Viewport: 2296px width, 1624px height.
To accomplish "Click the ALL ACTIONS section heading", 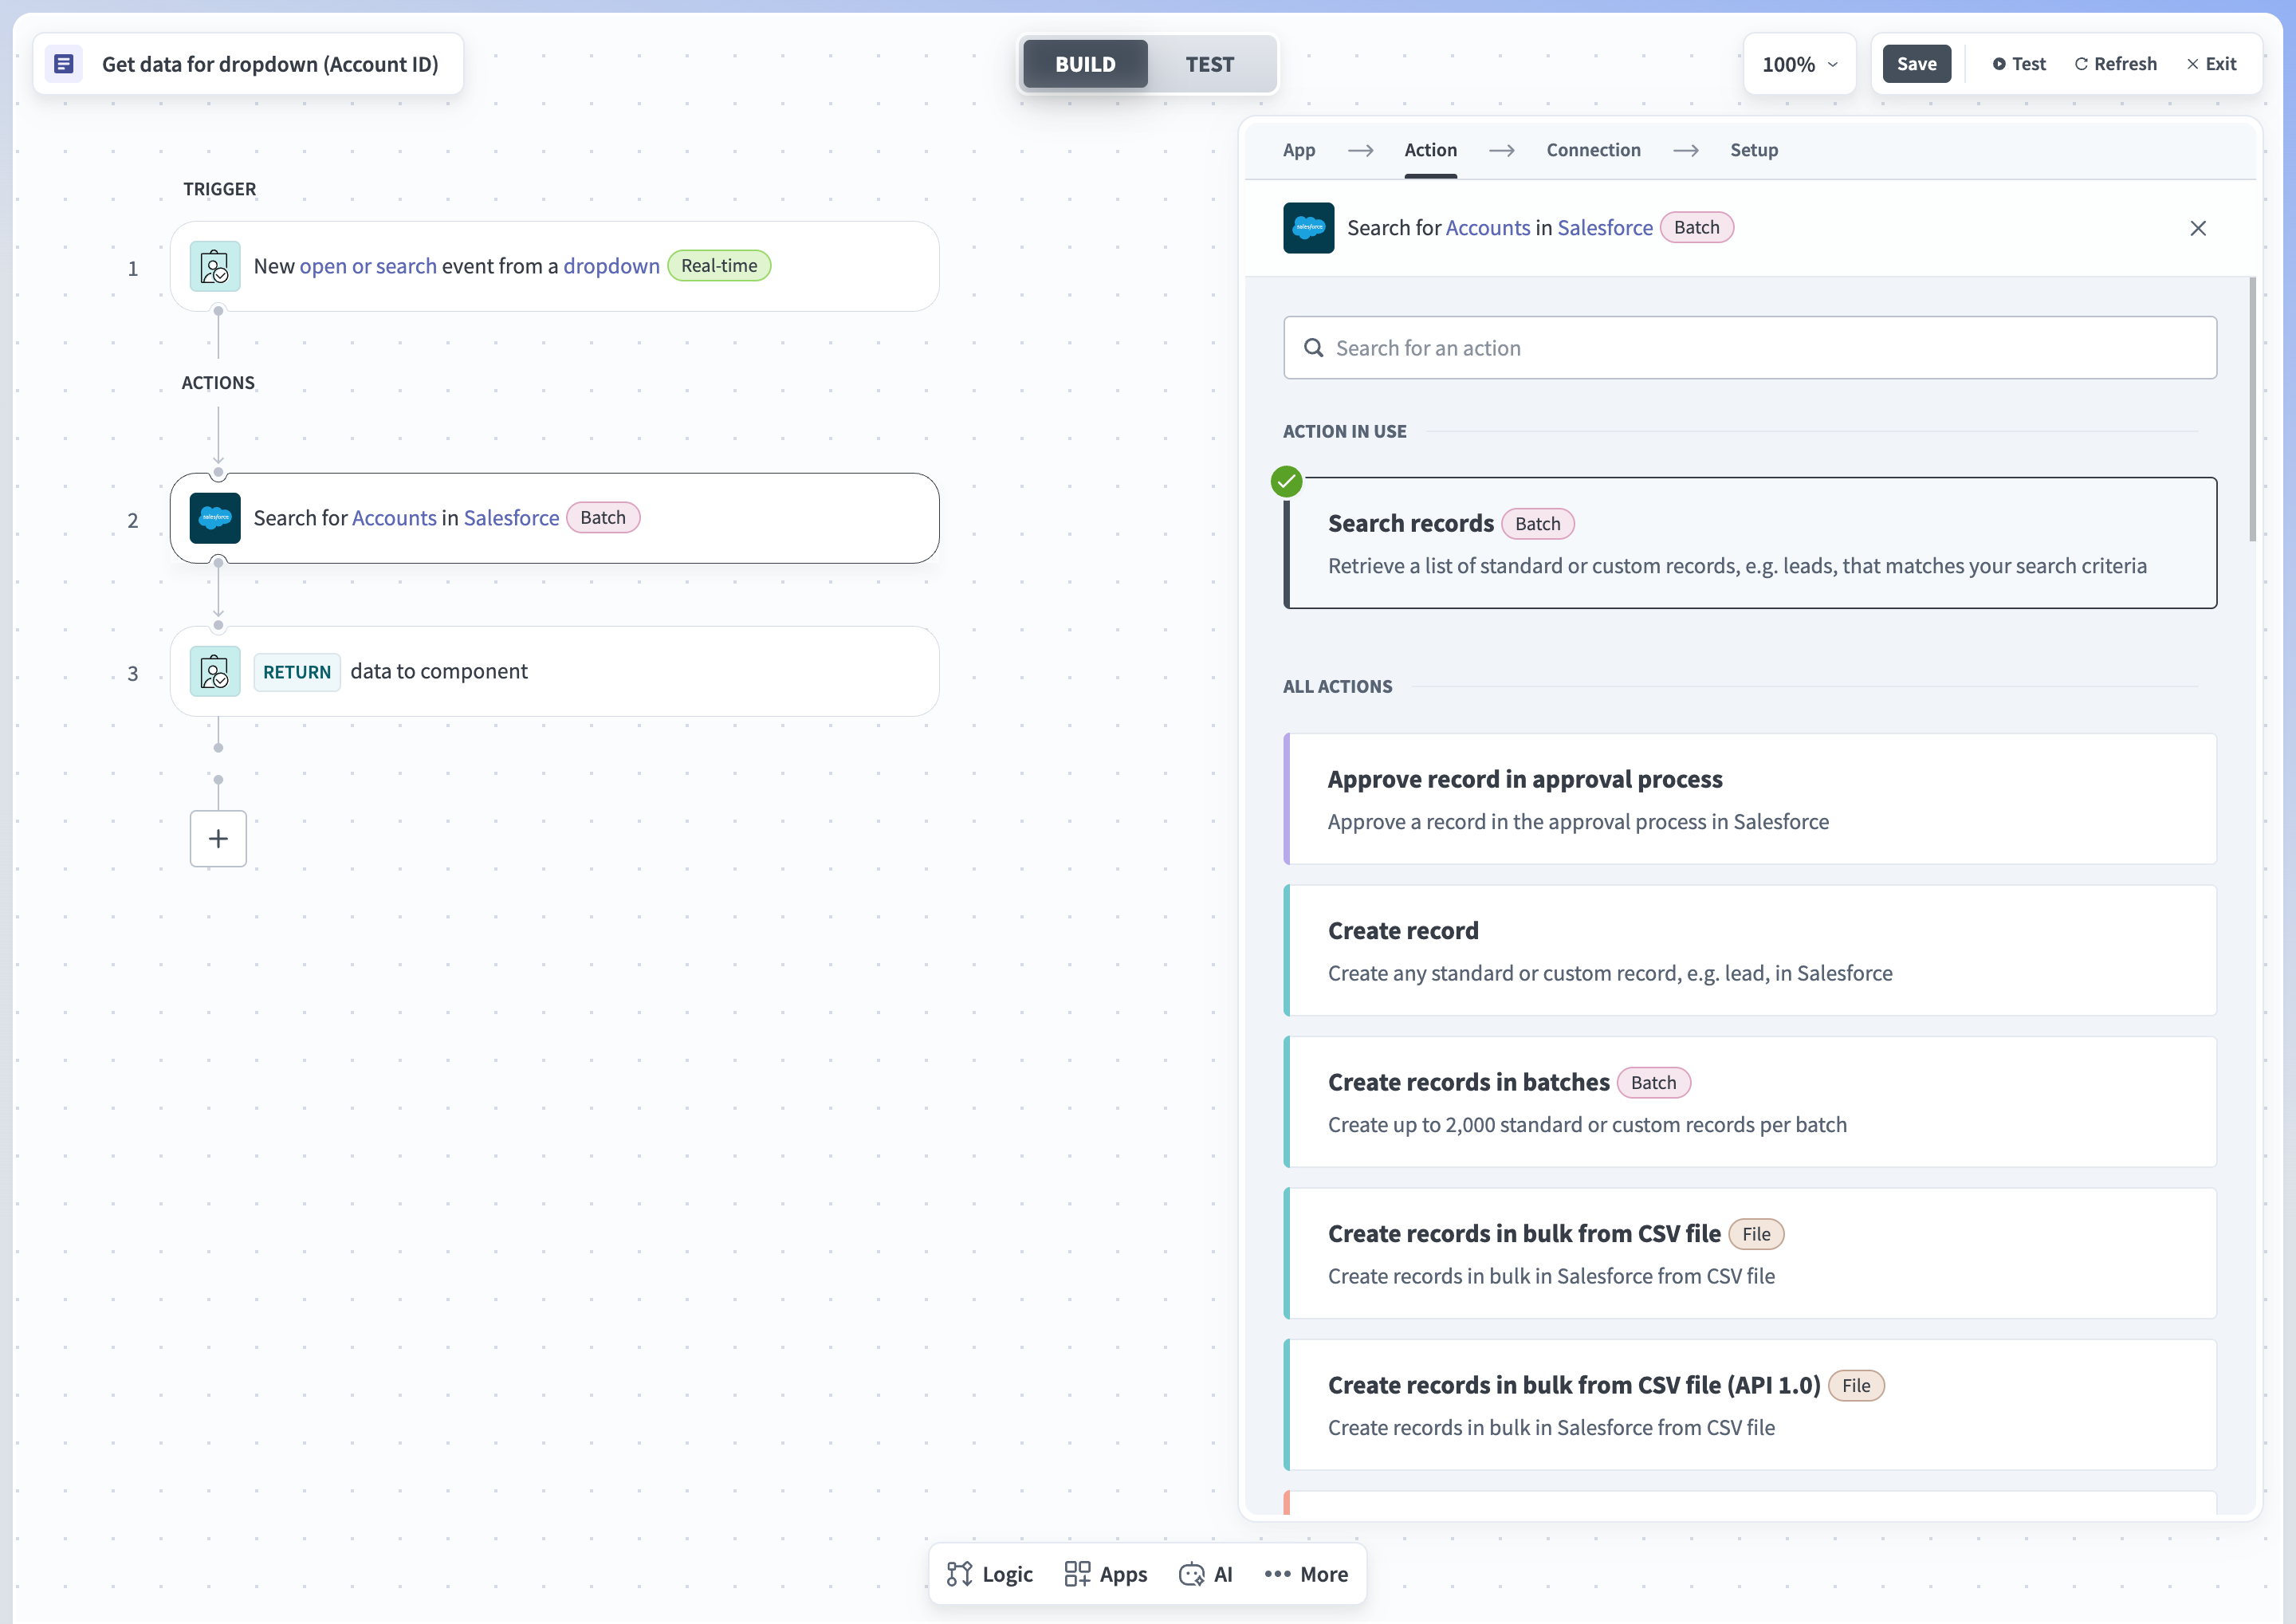I will [1337, 687].
